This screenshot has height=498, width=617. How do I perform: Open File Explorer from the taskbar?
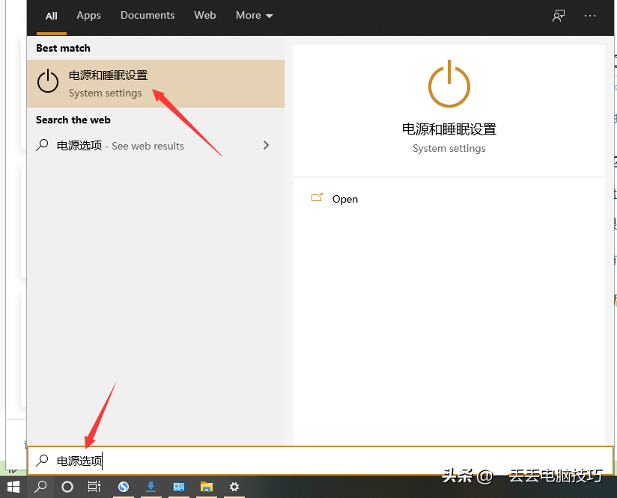click(x=207, y=487)
